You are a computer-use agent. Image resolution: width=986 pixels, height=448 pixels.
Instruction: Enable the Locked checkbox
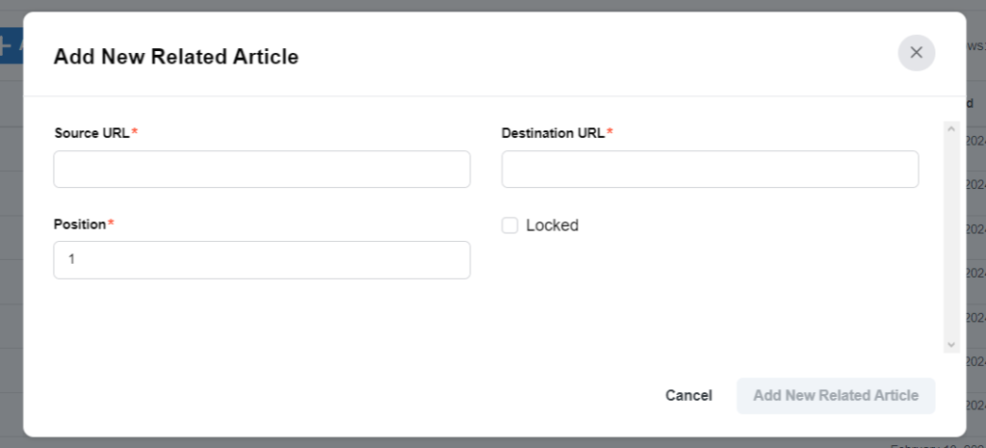click(509, 225)
